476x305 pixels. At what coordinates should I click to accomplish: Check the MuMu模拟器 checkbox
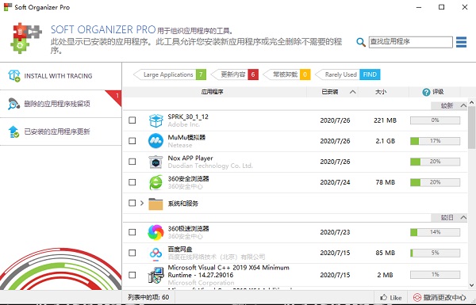click(x=132, y=141)
